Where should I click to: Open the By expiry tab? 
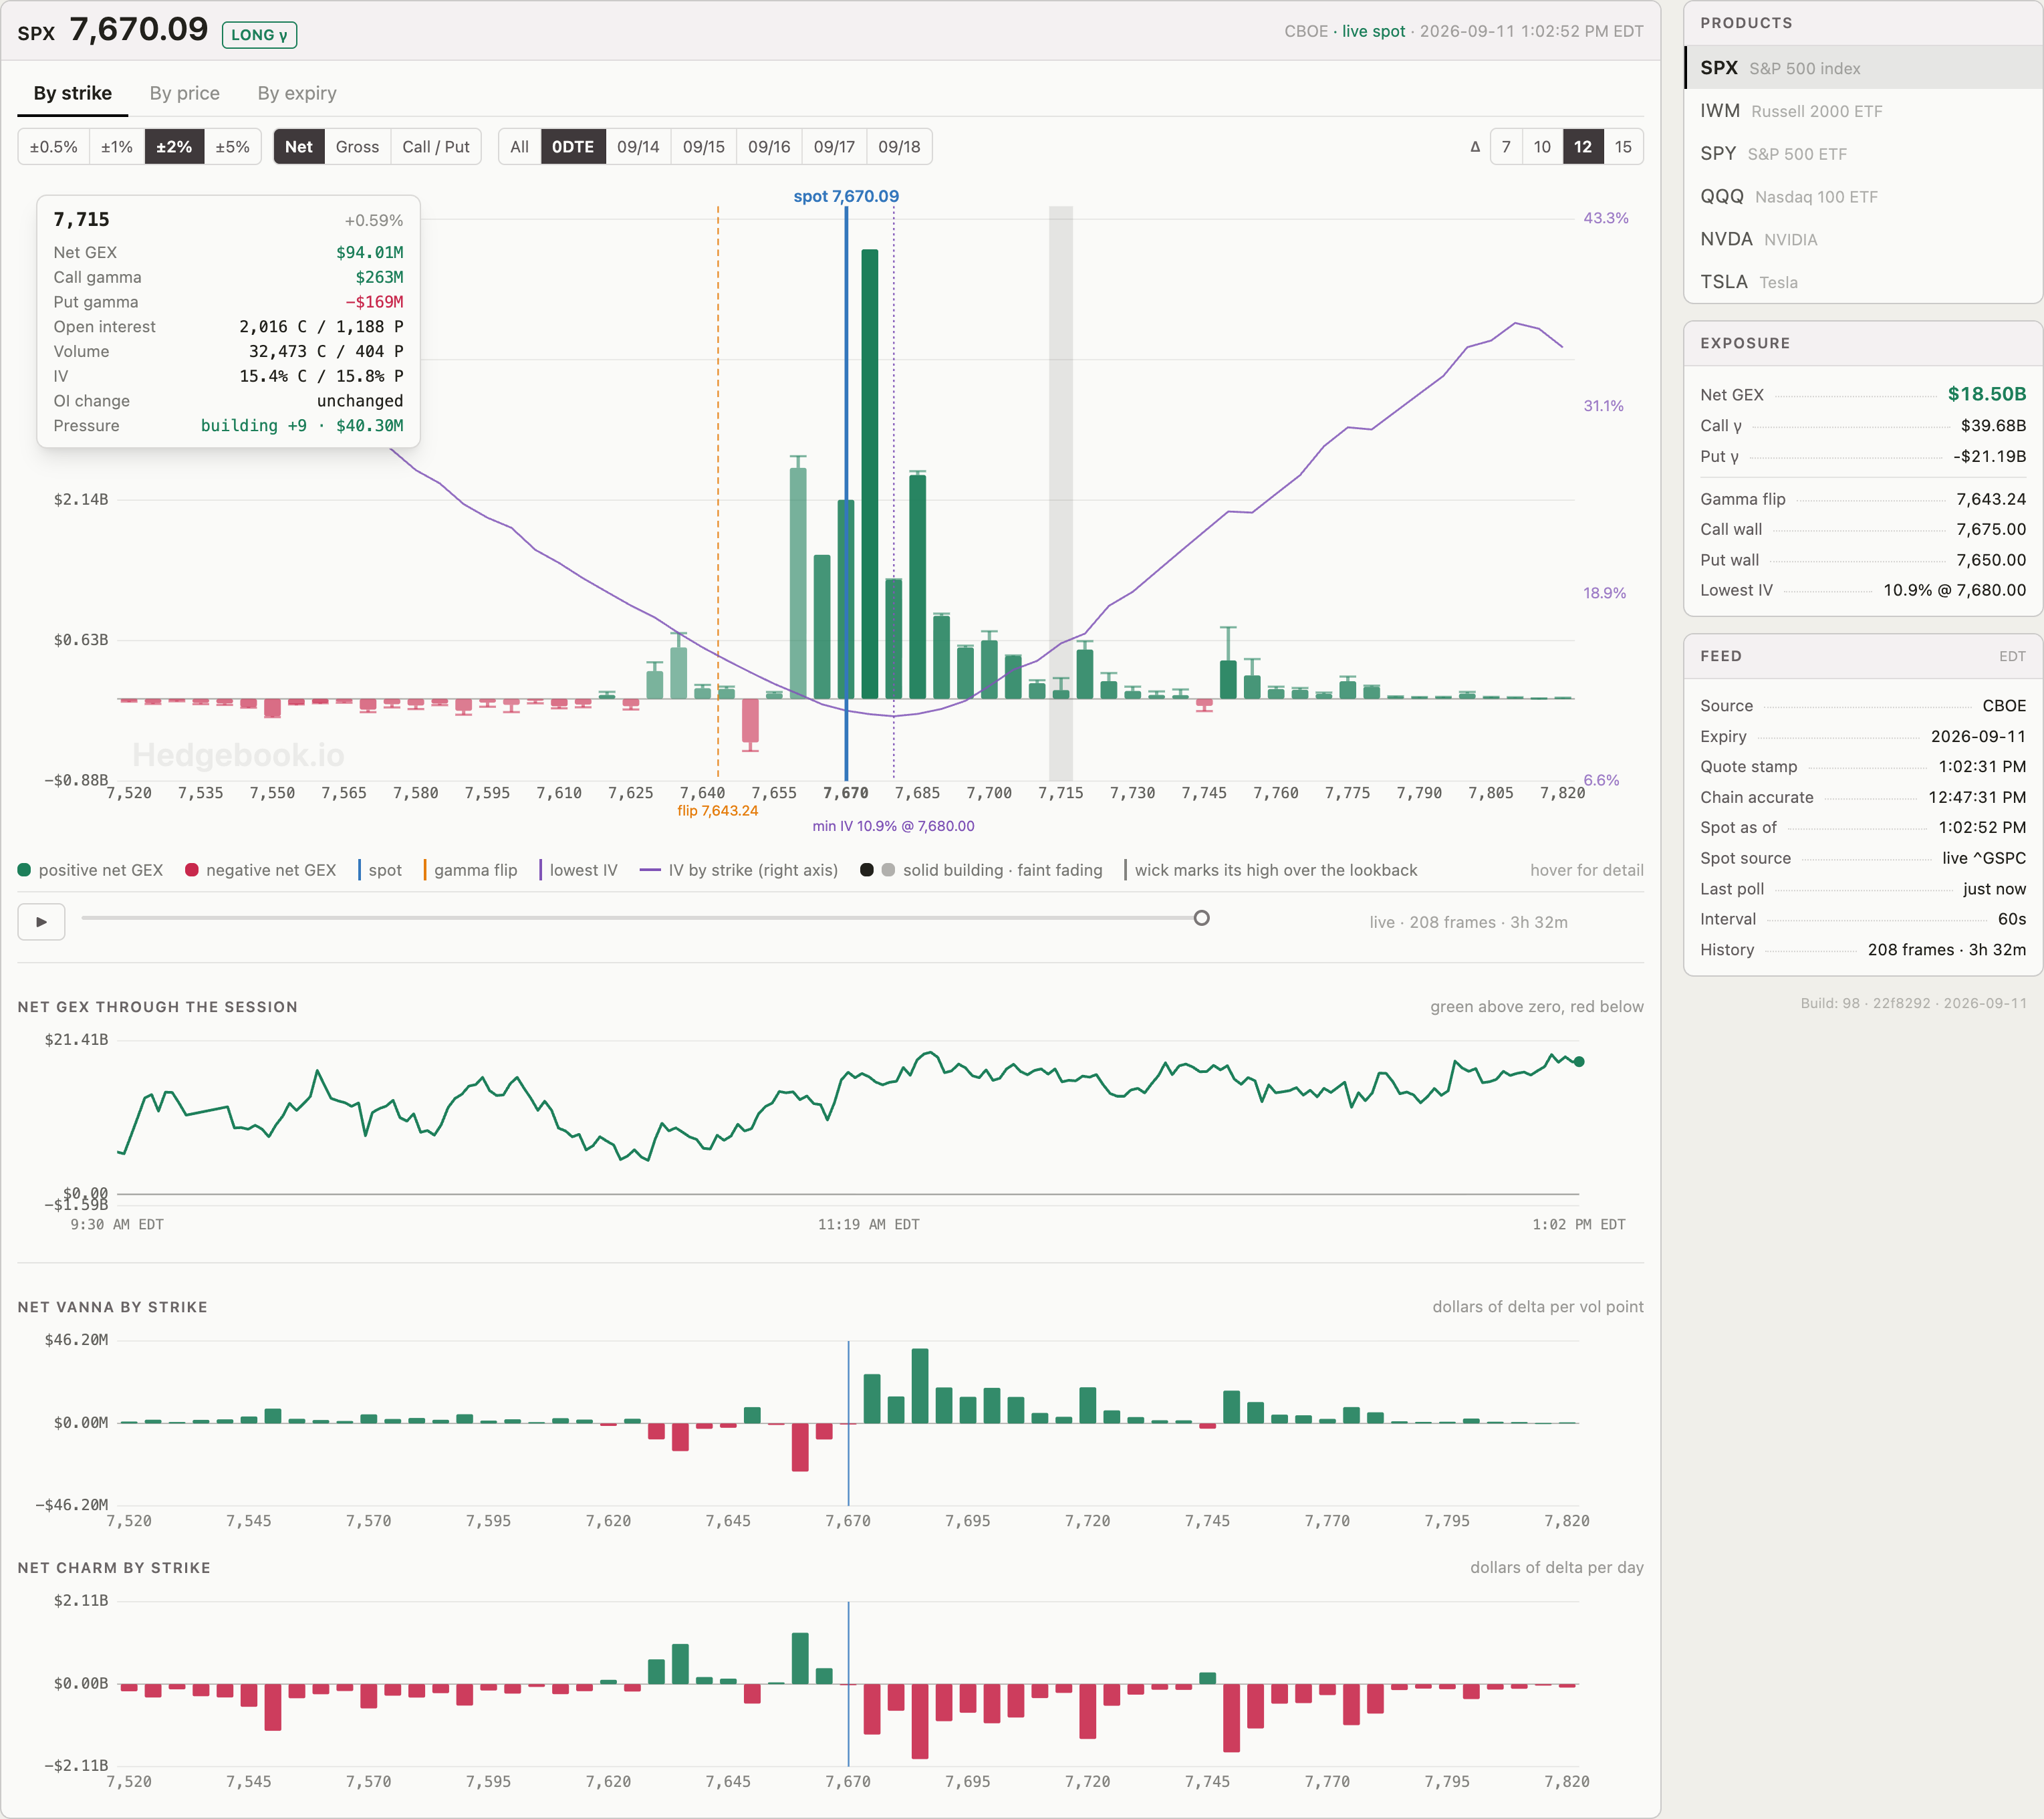tap(297, 93)
